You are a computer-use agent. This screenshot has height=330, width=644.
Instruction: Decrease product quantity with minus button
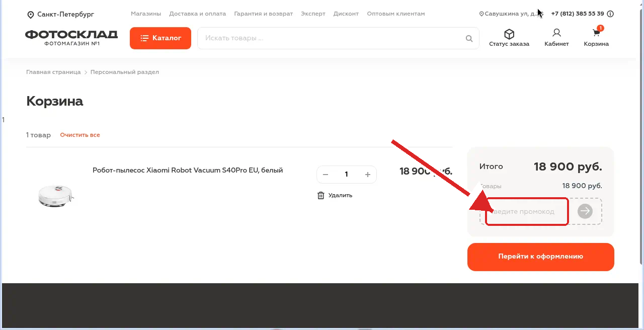pos(326,175)
